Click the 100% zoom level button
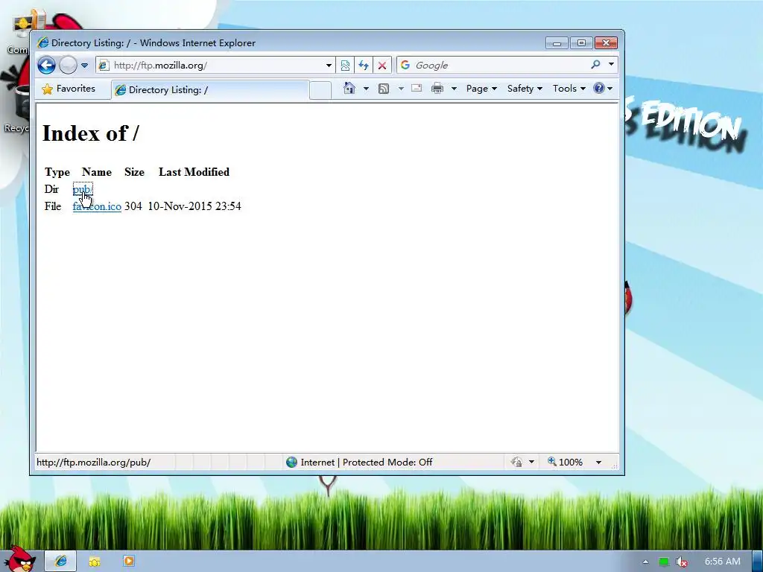 (x=565, y=462)
